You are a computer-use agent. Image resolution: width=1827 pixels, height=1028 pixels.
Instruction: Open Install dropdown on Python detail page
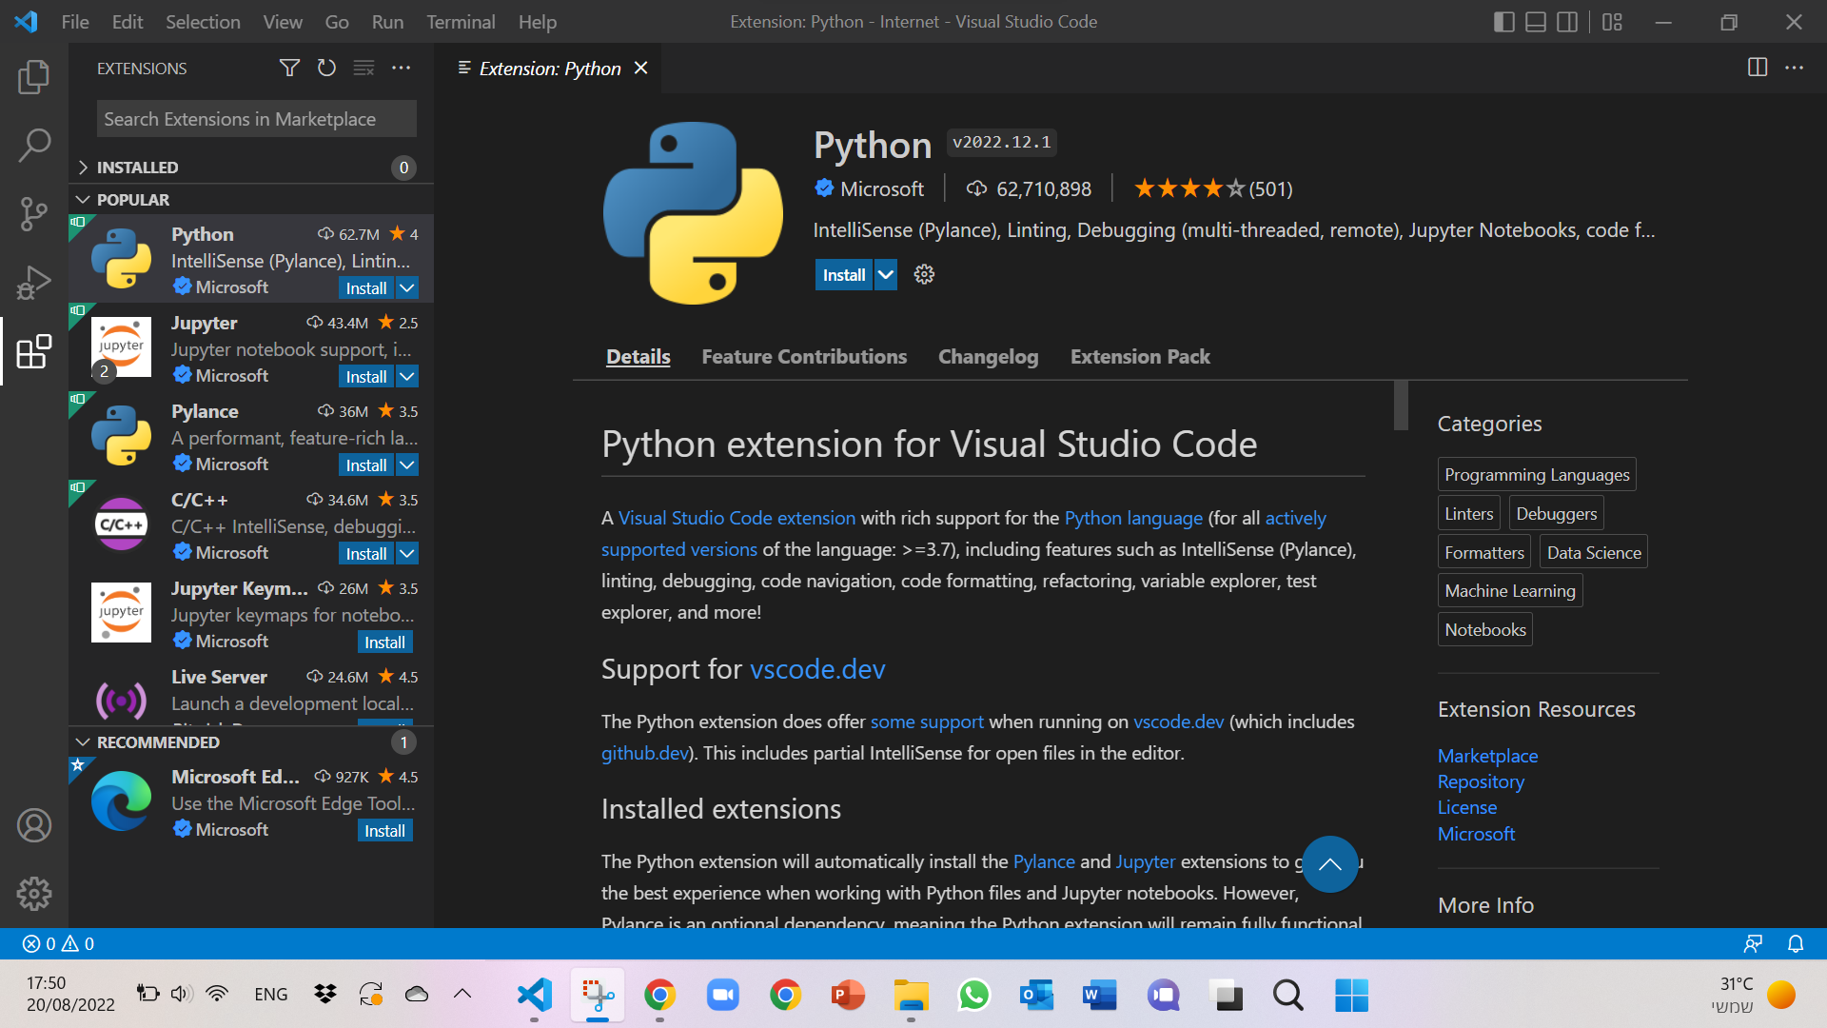click(886, 275)
